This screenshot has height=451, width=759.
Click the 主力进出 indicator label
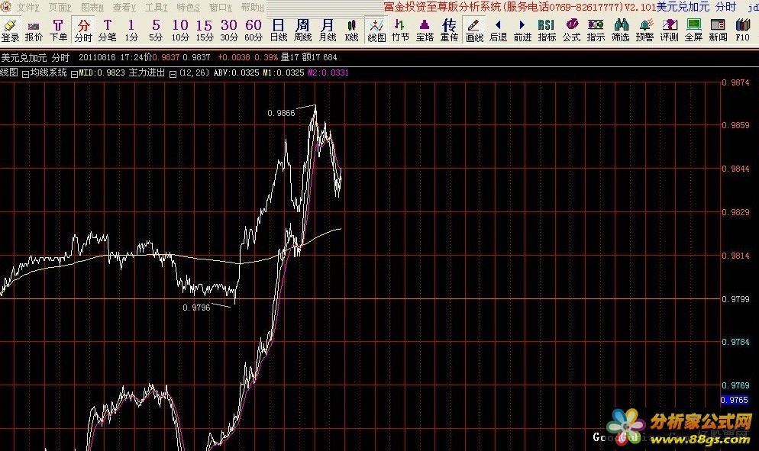[147, 72]
